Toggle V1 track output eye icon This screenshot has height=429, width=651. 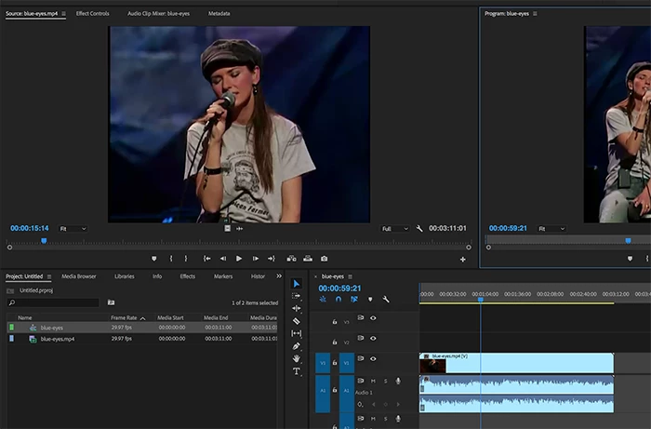[x=373, y=358]
